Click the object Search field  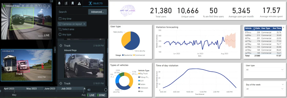coord(72,12)
